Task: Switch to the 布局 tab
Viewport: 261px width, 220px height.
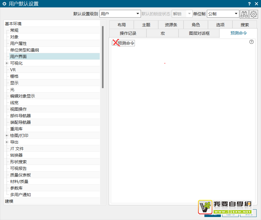Action: tap(121, 25)
